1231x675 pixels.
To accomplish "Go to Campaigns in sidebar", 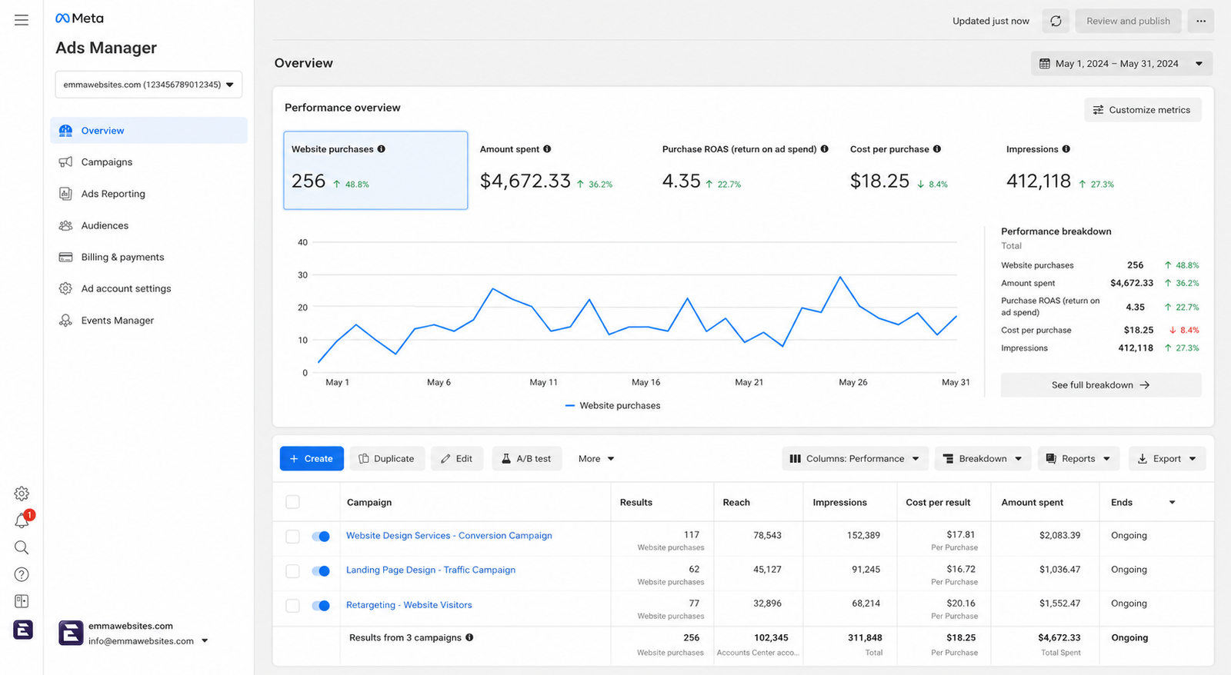I will tap(148, 162).
